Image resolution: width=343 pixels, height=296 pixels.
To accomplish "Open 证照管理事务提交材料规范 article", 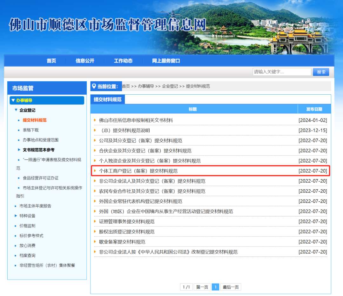I will click(x=127, y=221).
